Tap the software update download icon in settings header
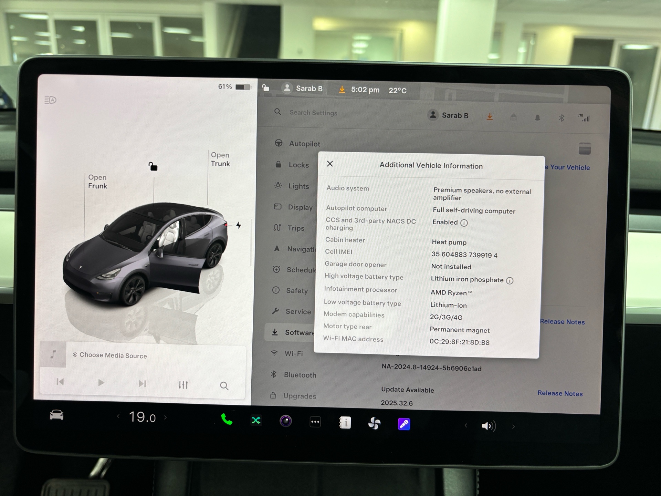Viewport: 661px width, 496px height. (x=490, y=117)
